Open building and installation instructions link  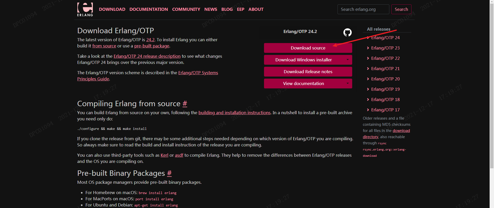pyautogui.click(x=234, y=113)
